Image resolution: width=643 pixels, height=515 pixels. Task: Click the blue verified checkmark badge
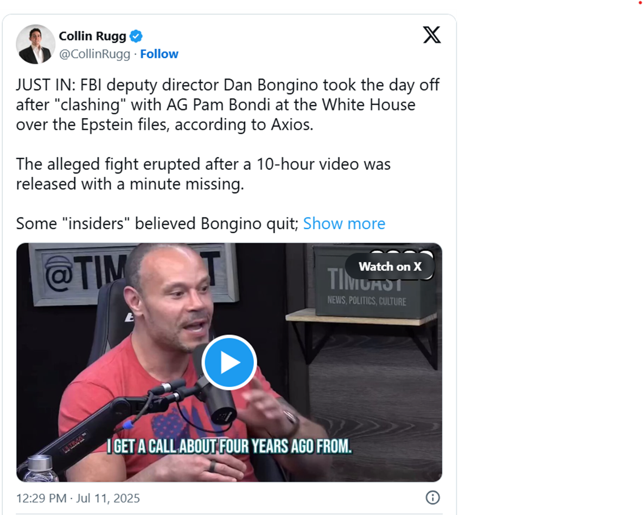pos(136,36)
